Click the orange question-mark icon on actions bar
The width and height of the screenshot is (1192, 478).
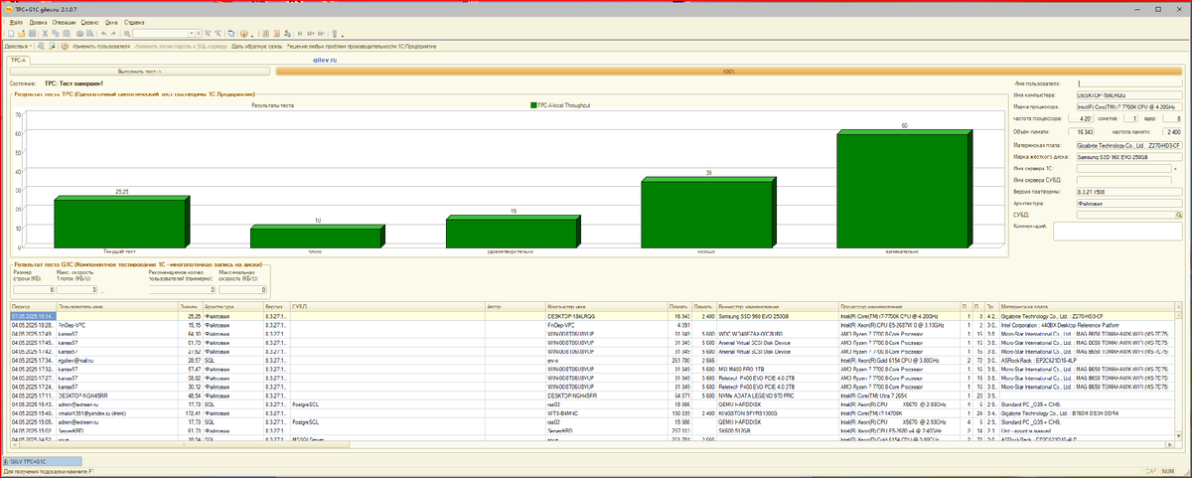[65, 46]
